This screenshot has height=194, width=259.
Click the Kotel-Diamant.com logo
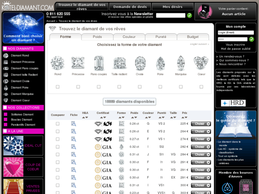coord(27,6)
